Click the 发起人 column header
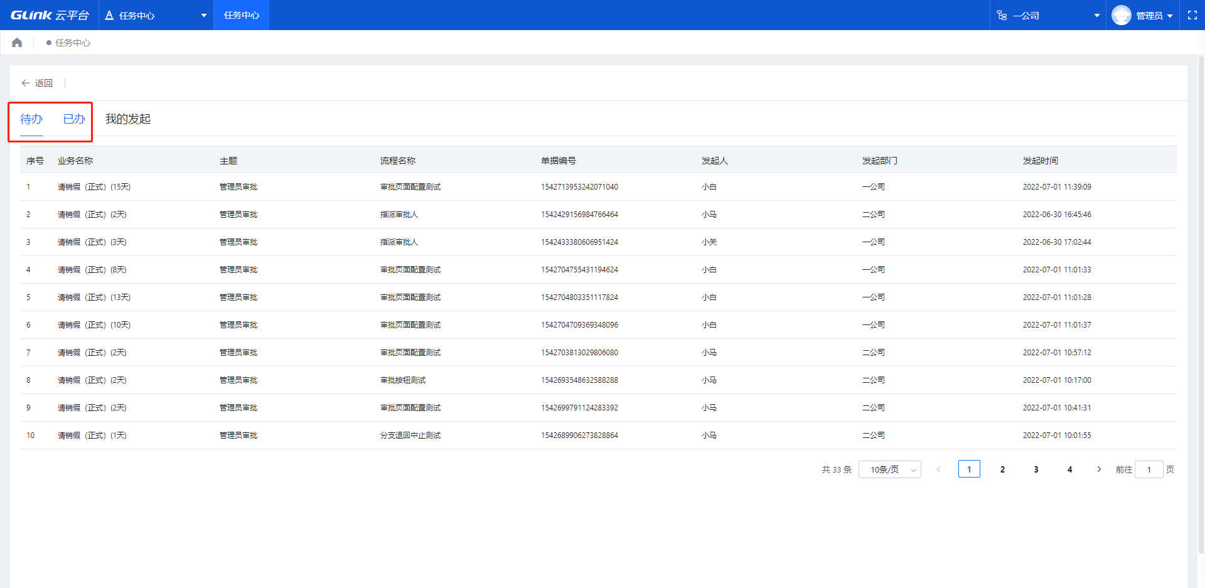Image resolution: width=1205 pixels, height=588 pixels. tap(715, 161)
